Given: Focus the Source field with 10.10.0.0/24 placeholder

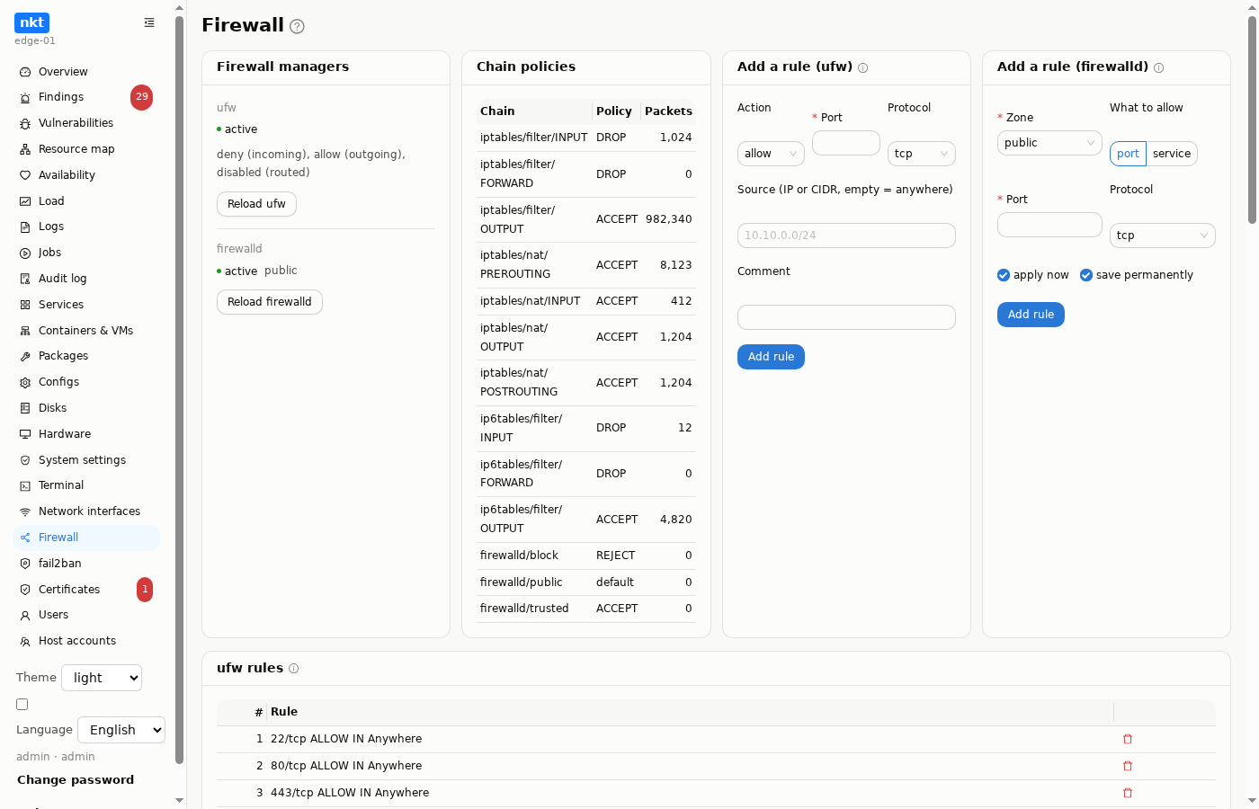Looking at the screenshot, I should 846,236.
